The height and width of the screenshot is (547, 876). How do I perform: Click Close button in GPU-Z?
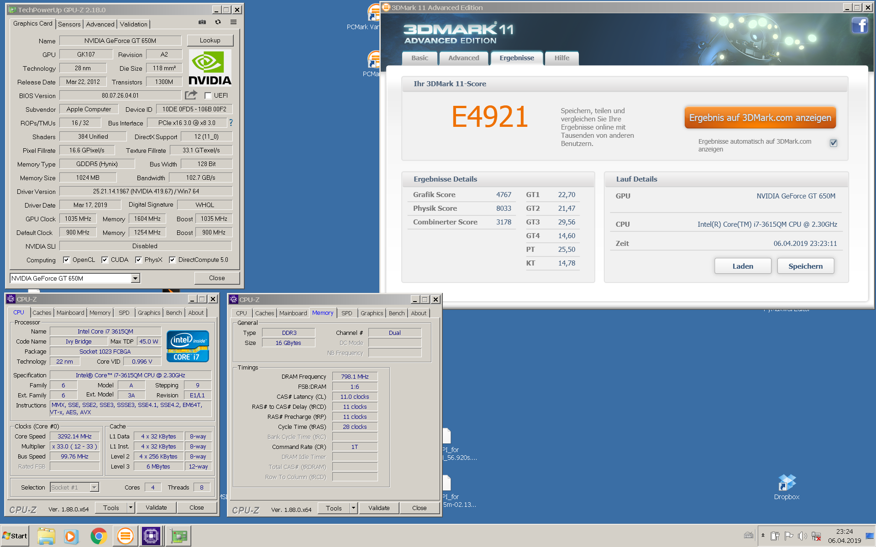[x=217, y=278]
